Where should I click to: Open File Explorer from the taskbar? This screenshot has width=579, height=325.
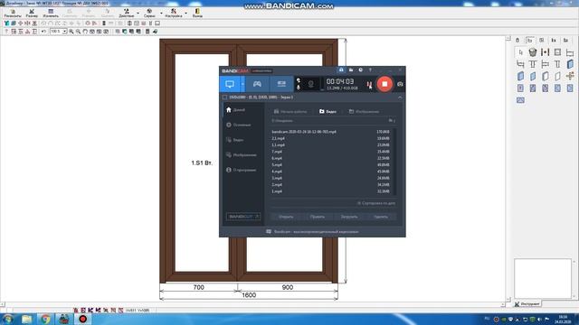coord(26,319)
